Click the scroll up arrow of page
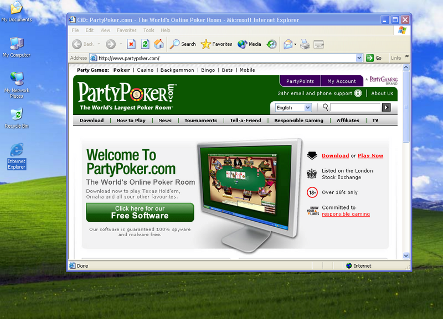 pyautogui.click(x=406, y=67)
